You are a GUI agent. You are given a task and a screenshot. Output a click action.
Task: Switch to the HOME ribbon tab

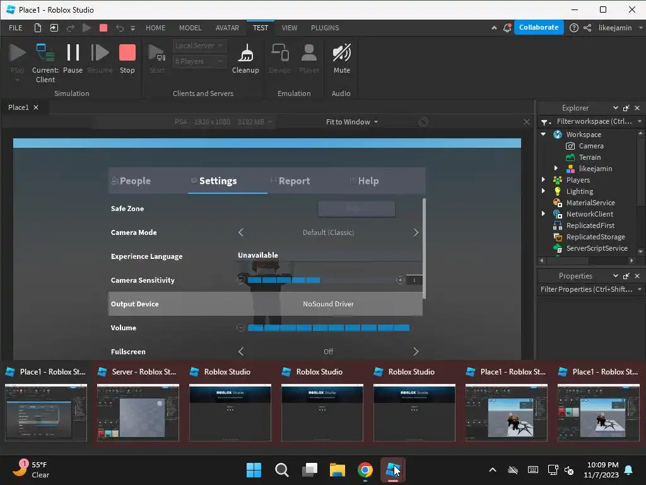tap(155, 28)
